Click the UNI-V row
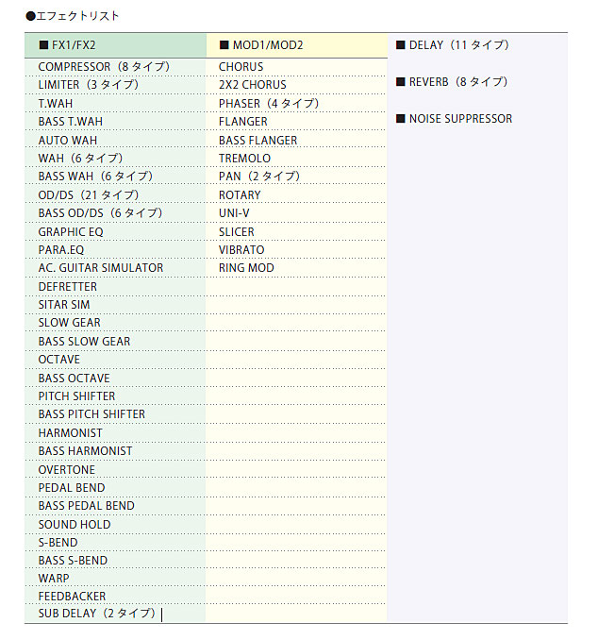Viewport: 598px width, 640px height. point(234,213)
